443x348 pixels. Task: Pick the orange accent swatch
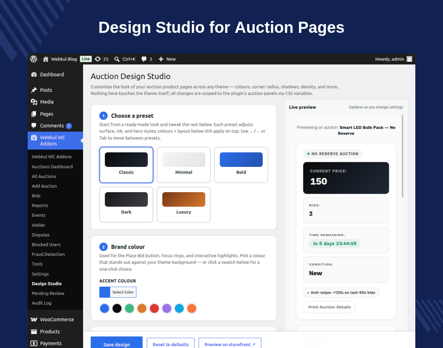[x=191, y=308]
